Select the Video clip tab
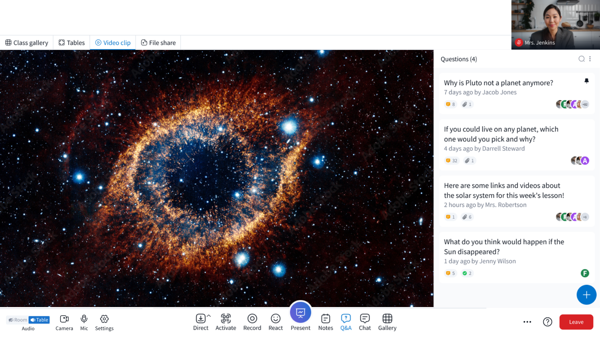The width and height of the screenshot is (600, 337). pos(113,43)
